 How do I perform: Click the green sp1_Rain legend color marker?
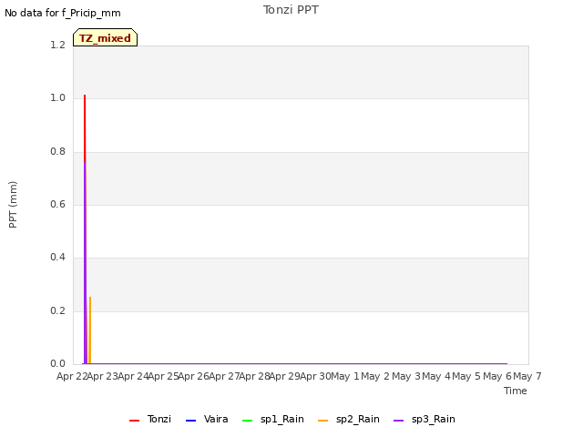coord(247,421)
